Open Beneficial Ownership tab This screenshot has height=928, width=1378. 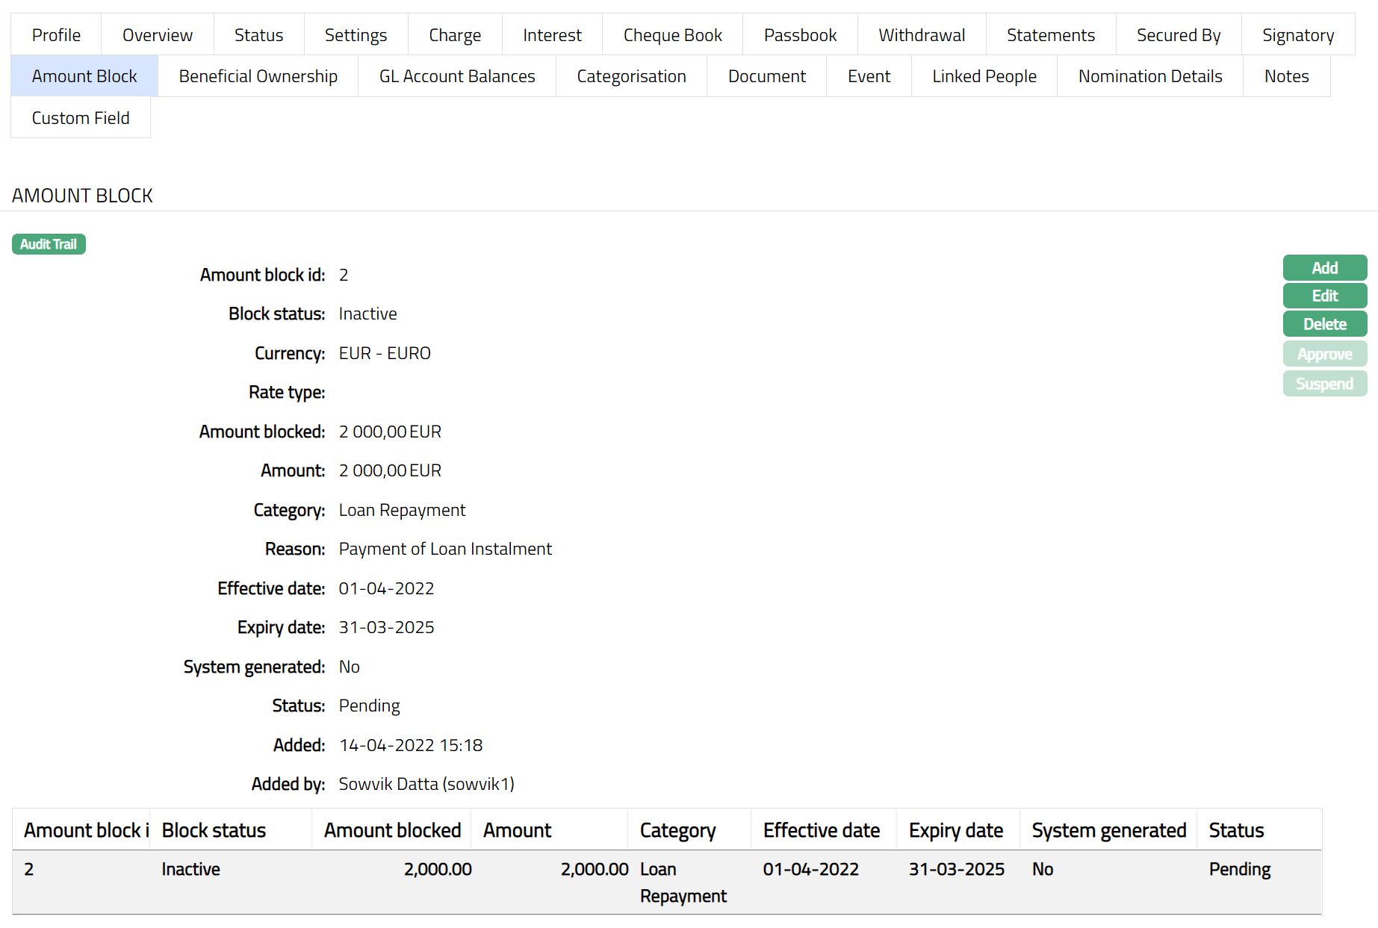tap(258, 76)
